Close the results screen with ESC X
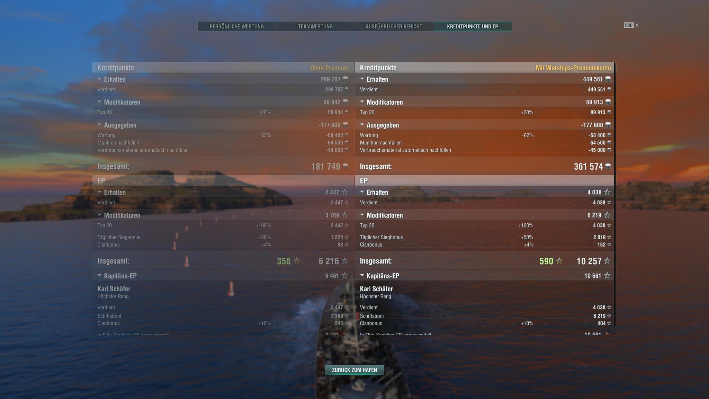Screen dimensions: 709x399 pyautogui.click(x=631, y=25)
